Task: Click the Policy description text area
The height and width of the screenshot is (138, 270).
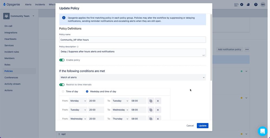Action: [x=133, y=53]
